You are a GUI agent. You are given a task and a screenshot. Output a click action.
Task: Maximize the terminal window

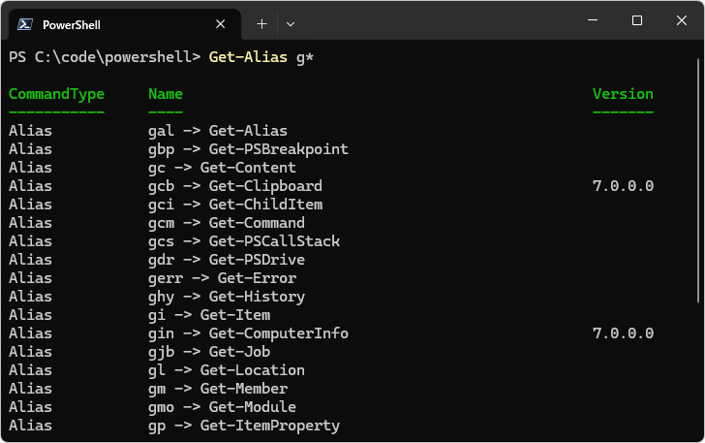point(636,20)
